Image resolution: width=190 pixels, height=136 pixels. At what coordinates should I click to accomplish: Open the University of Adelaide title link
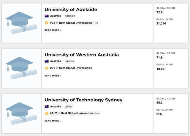71,9
